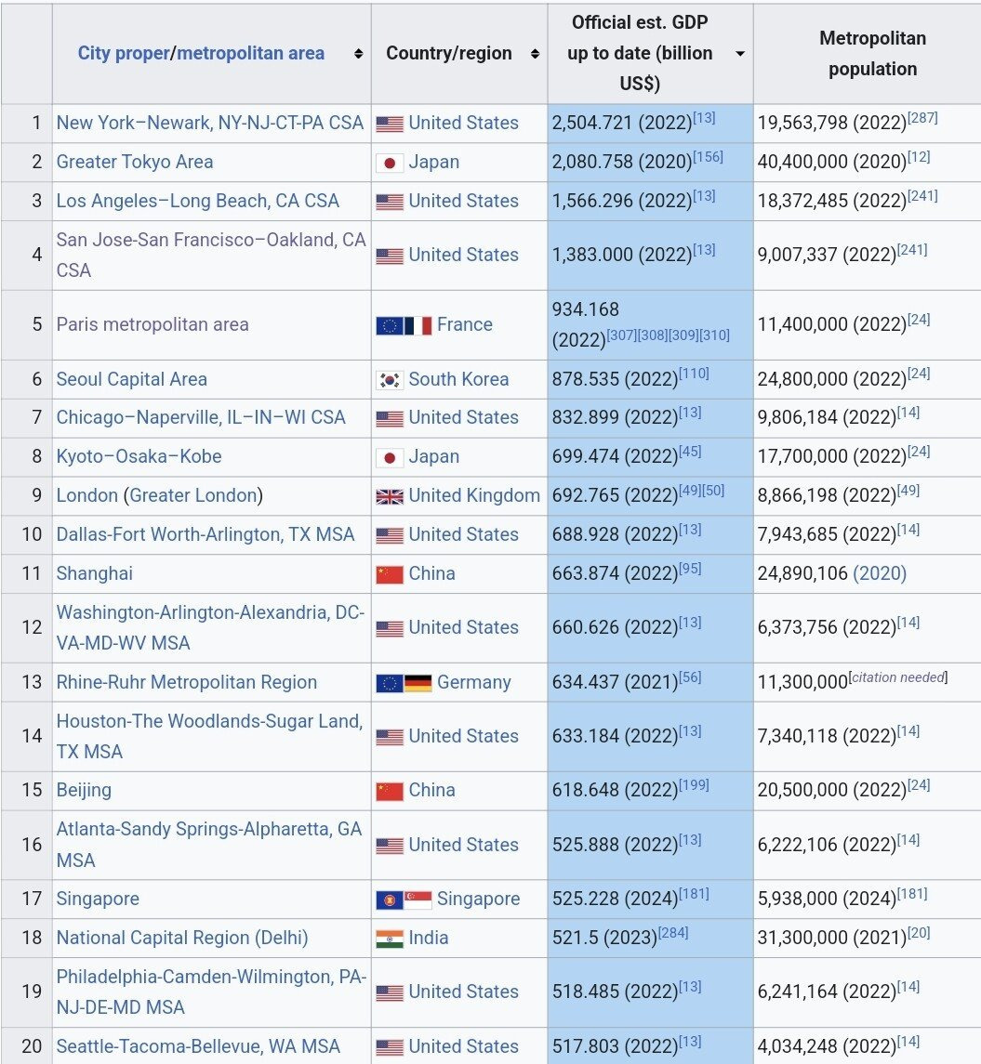Screen dimensions: 981x1064
Task: Click the US flag in the Los Angeles row
Action: tap(390, 202)
